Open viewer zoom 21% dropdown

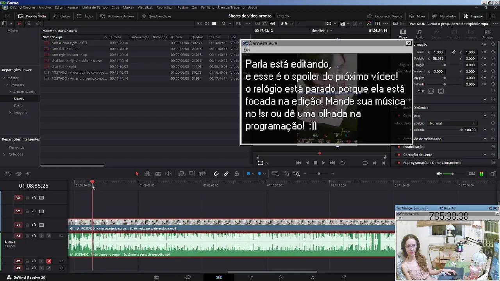287,23
